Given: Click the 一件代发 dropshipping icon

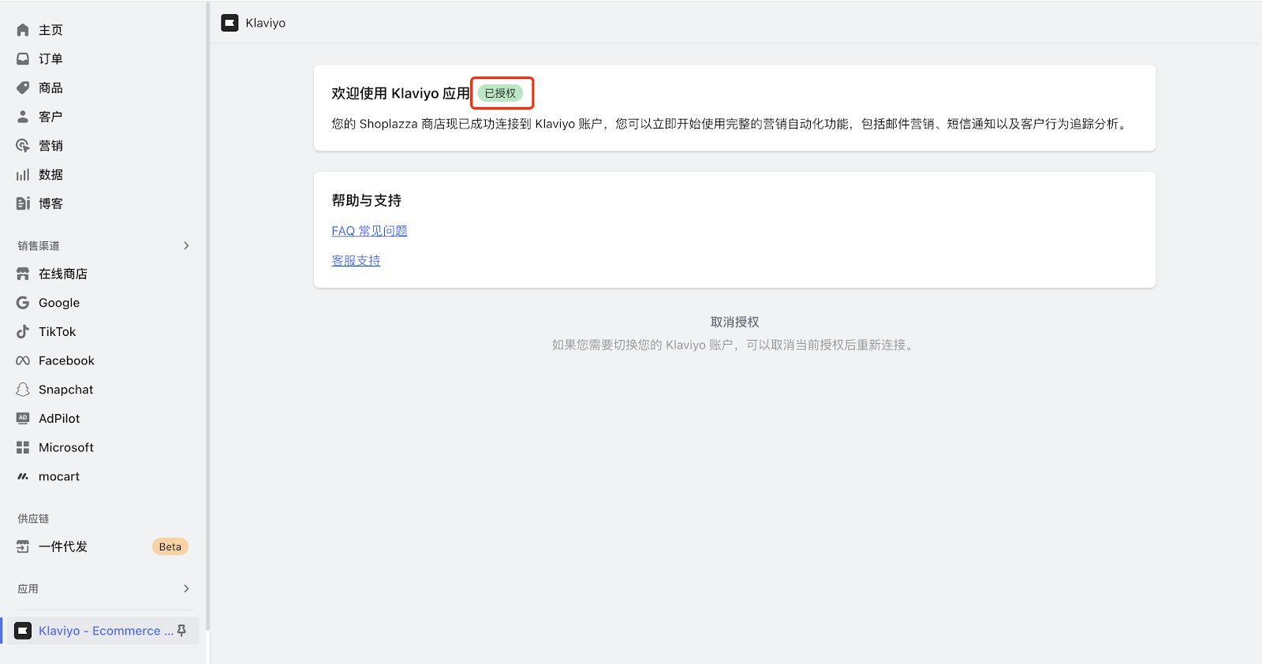Looking at the screenshot, I should click(x=23, y=546).
